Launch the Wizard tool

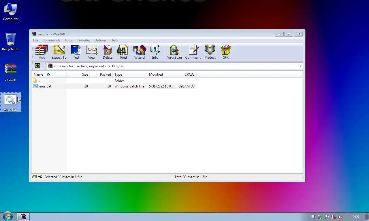[140, 52]
